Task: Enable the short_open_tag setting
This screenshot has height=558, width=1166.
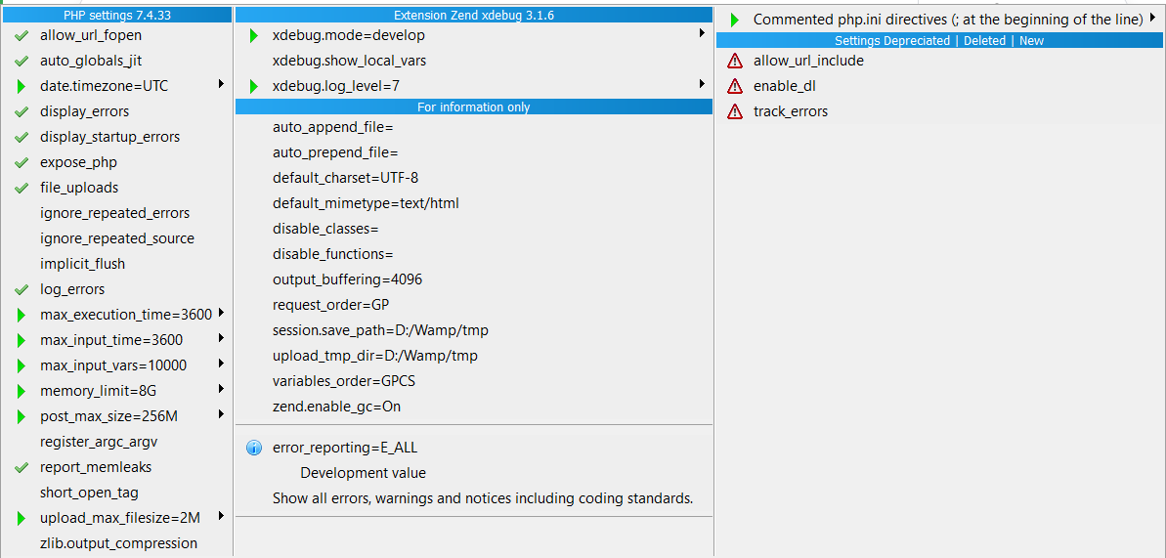Action: (x=89, y=493)
